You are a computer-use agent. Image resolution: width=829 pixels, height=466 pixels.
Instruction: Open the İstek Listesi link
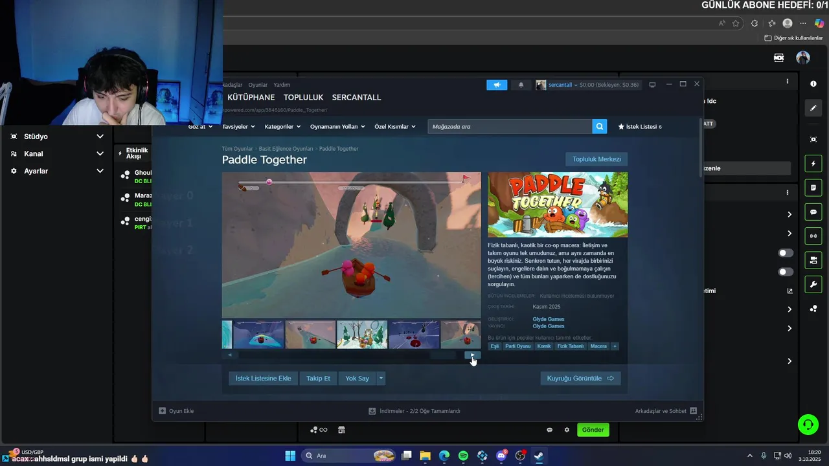tap(640, 126)
